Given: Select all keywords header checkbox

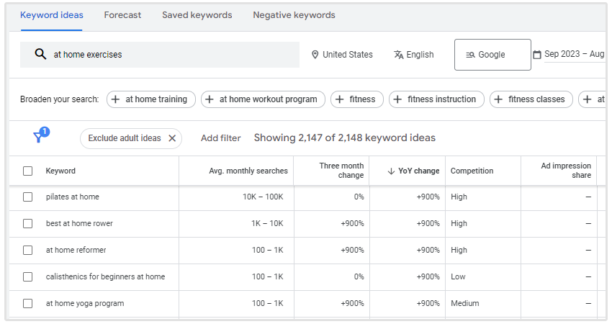Looking at the screenshot, I should 28,171.
